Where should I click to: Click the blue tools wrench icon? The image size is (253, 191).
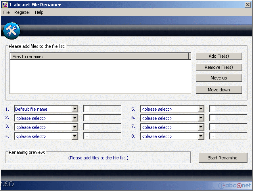(x=11, y=31)
